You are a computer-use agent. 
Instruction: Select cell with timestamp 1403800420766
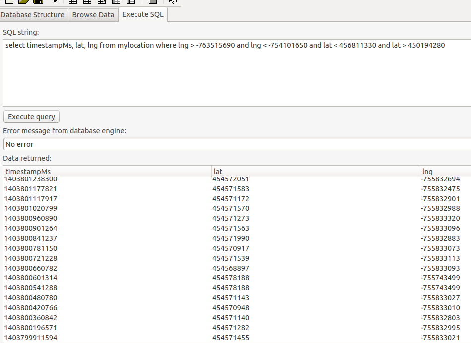(107, 308)
